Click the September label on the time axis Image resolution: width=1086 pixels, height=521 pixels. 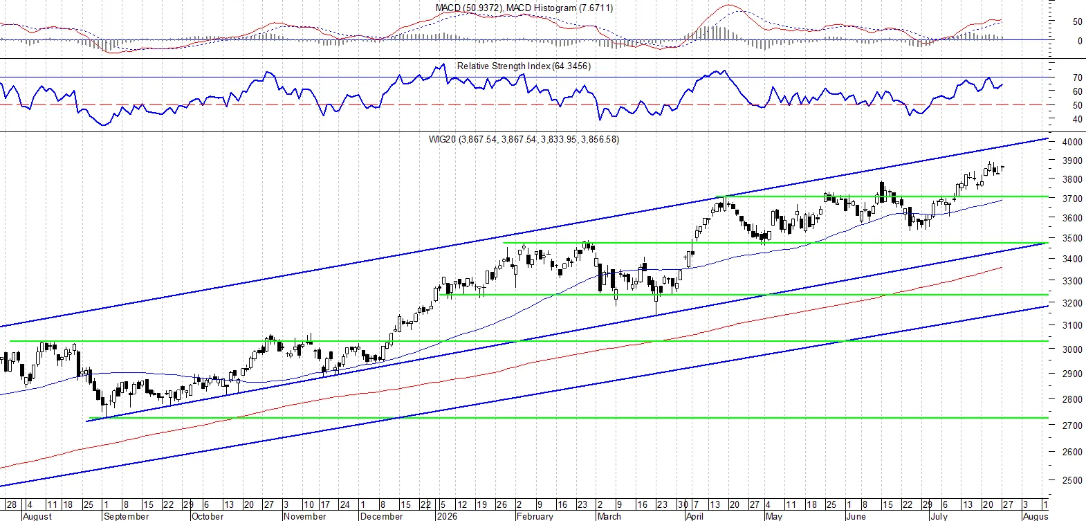[126, 516]
